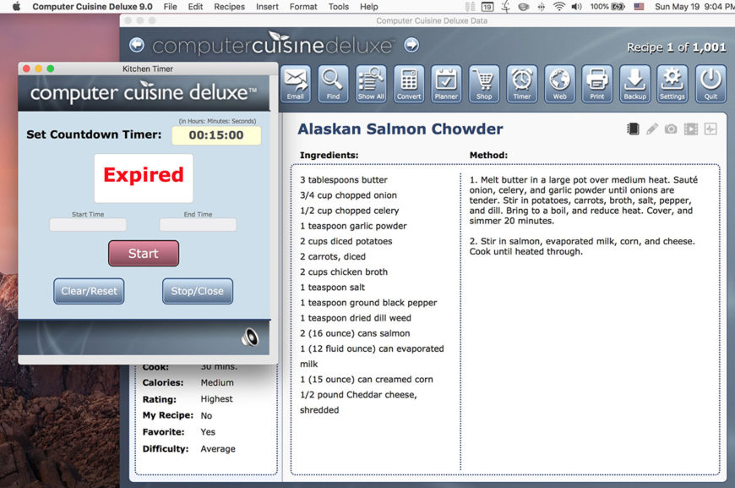Screen dimensions: 735x488
Task: Open the Help menu
Action: 369,7
